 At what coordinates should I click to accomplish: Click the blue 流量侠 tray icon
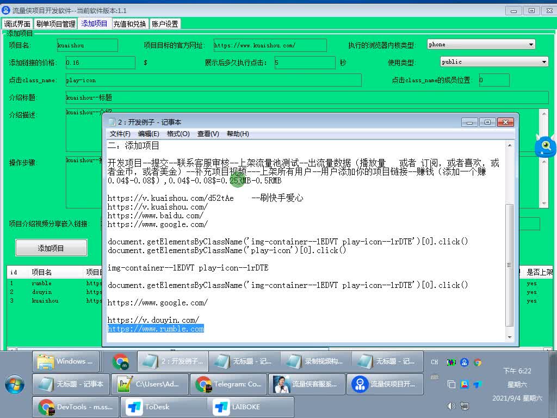click(465, 362)
